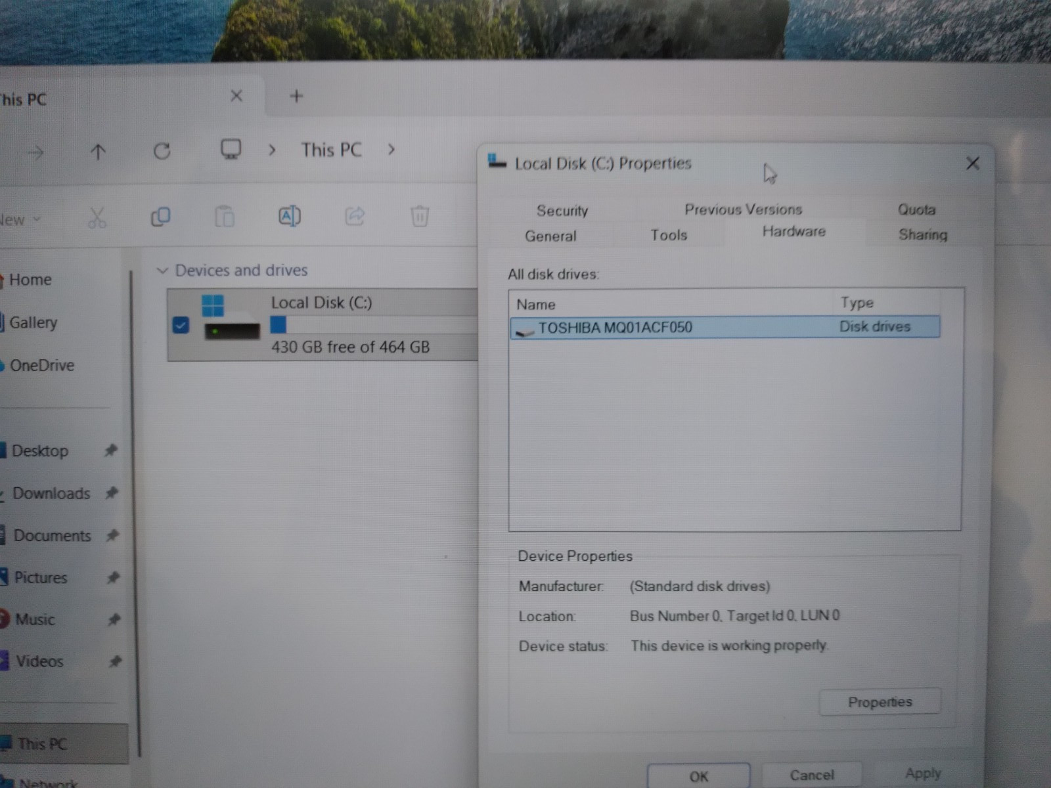This screenshot has width=1051, height=788.
Task: Click the device Properties button
Action: [x=880, y=702]
